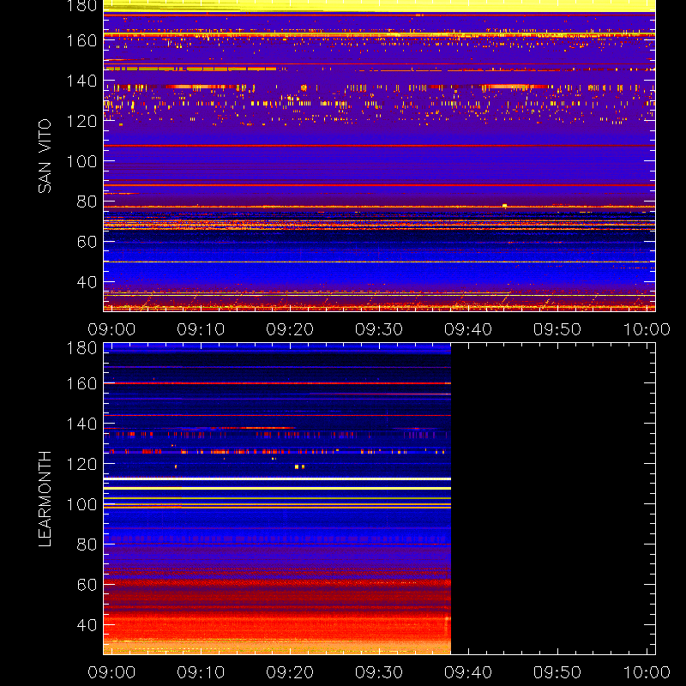
Task: Pick the 40 frequency label on Learmonth plot
Action: (87, 625)
